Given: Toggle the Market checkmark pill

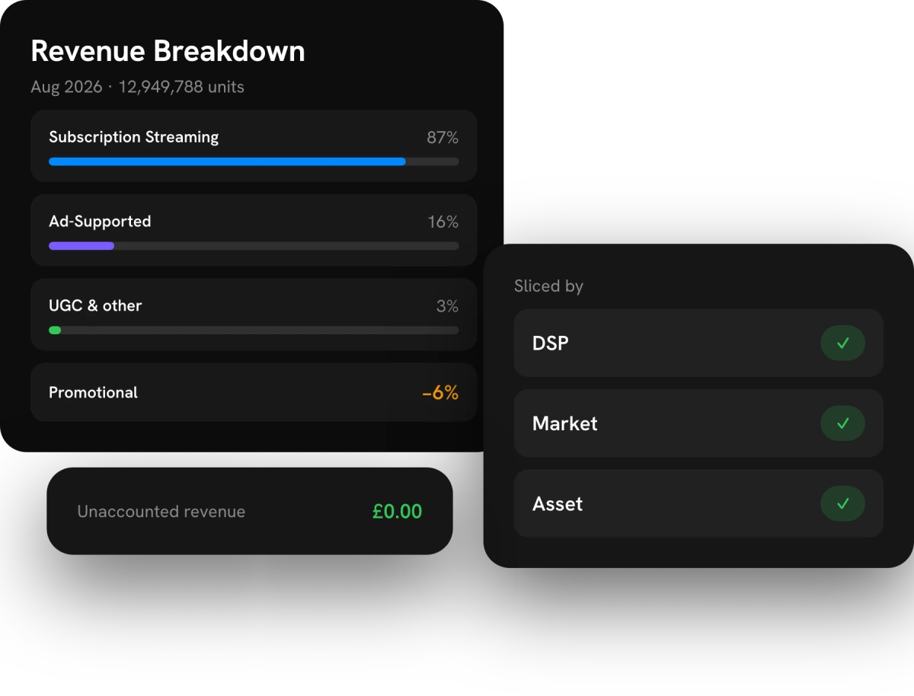Looking at the screenshot, I should (842, 423).
